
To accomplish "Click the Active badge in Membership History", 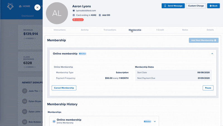I will pos(147,122).
